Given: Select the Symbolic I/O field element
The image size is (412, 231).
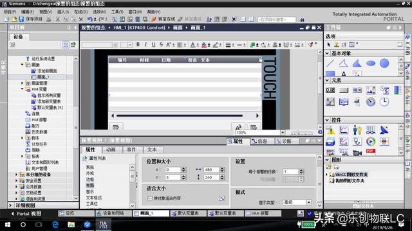Looking at the screenshot, I should [x=357, y=90].
